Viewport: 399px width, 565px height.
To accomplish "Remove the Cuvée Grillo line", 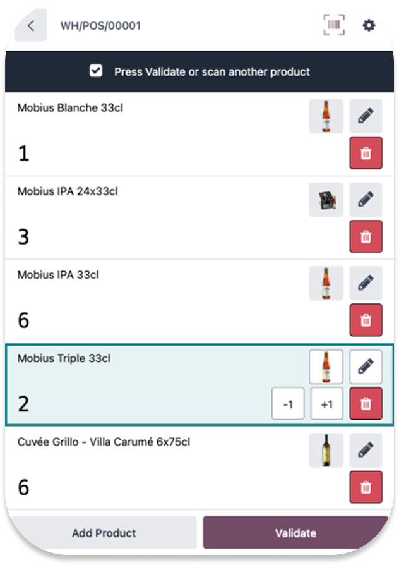I will [x=366, y=487].
